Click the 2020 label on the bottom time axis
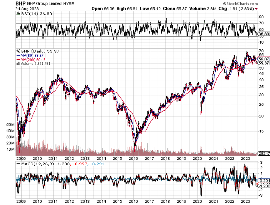 (197, 202)
